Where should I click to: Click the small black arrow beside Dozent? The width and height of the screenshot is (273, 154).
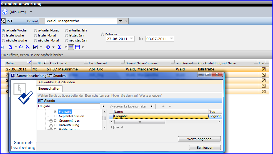pos(126,21)
